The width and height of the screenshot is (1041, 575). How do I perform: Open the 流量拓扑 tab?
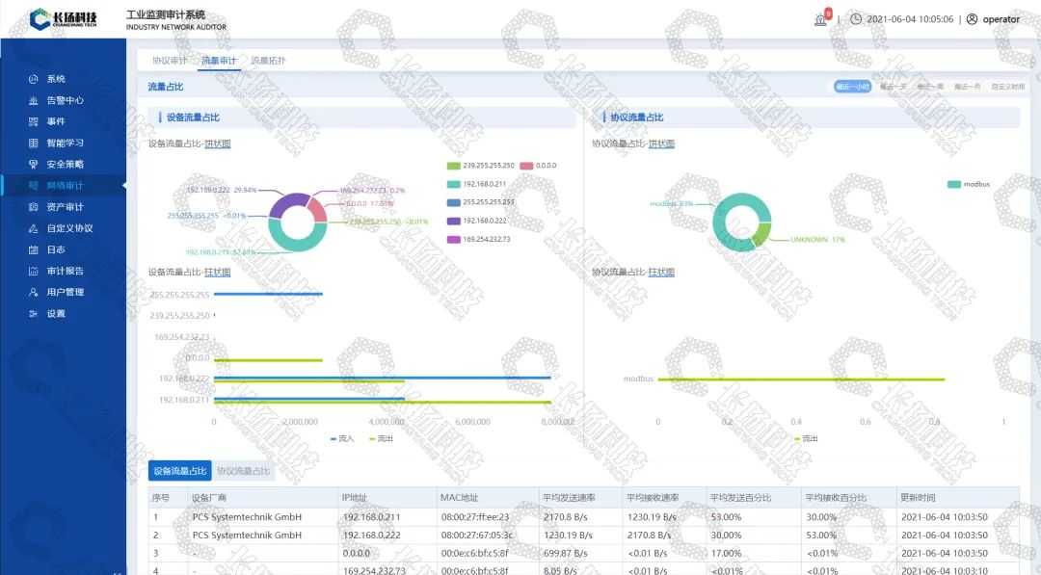[x=268, y=61]
